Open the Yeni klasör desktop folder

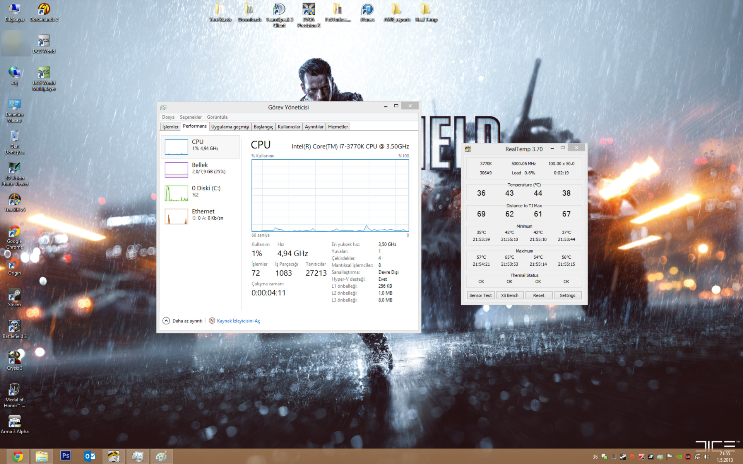pyautogui.click(x=220, y=12)
